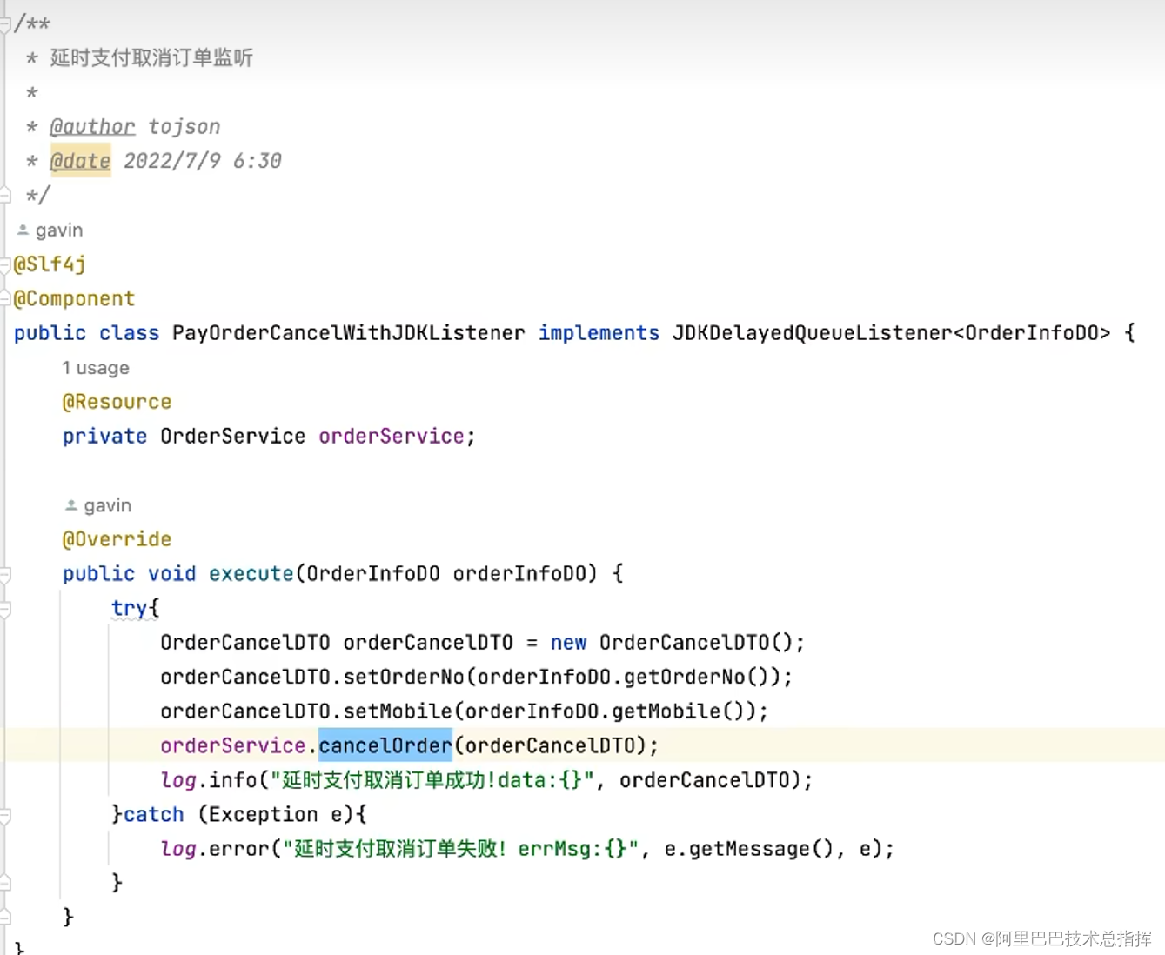Screen dimensions: 1165x955
Task: Click log.error failure message string
Action: [461, 849]
